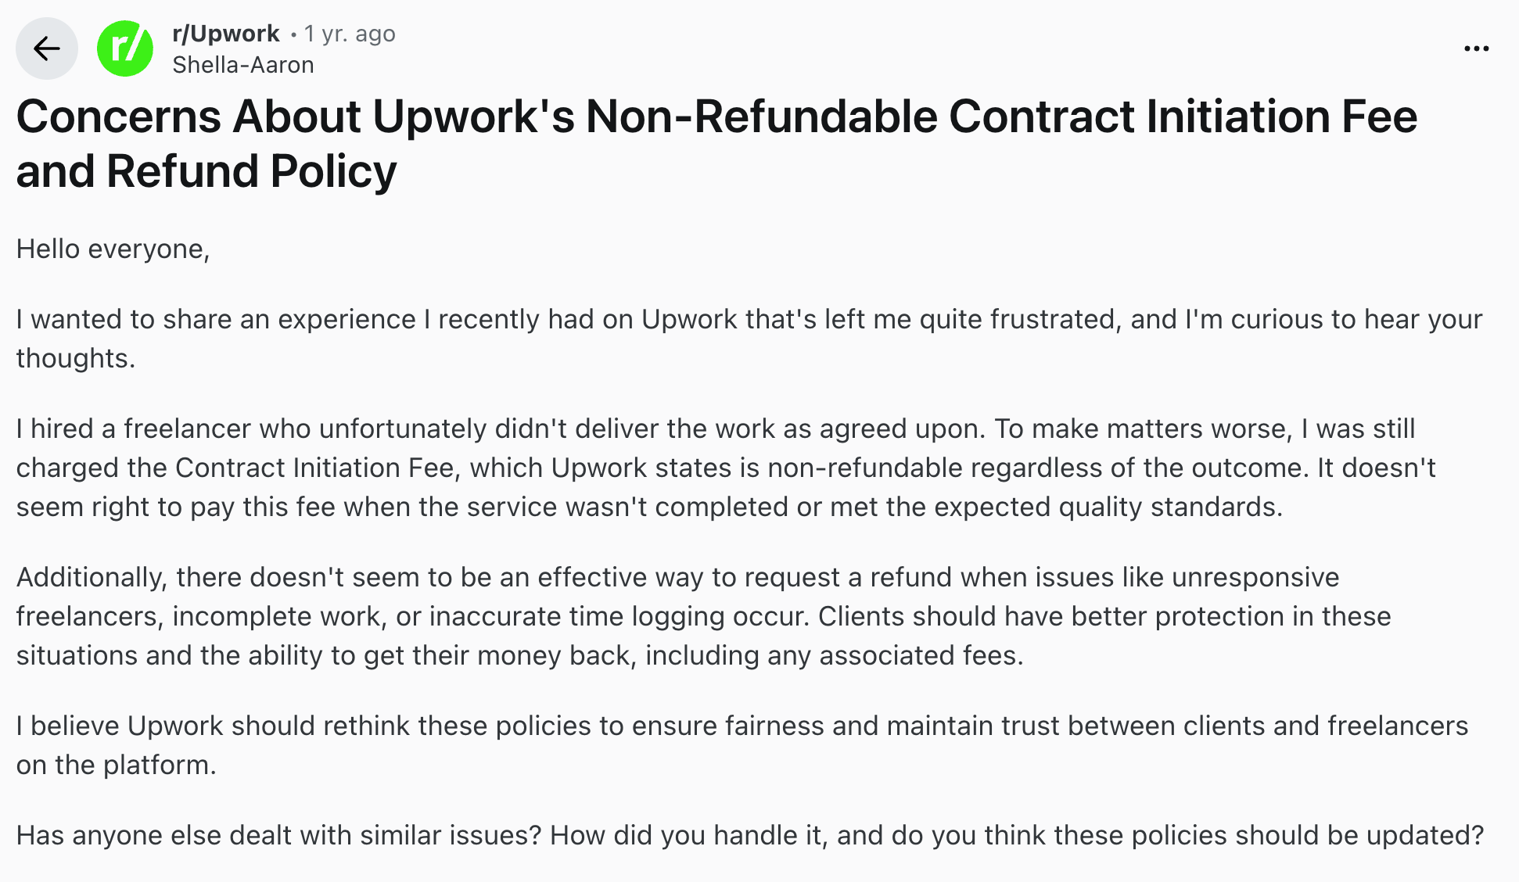Image resolution: width=1519 pixels, height=882 pixels.
Task: Click the post title's first line about Contract Initiation Fee
Action: coord(716,117)
